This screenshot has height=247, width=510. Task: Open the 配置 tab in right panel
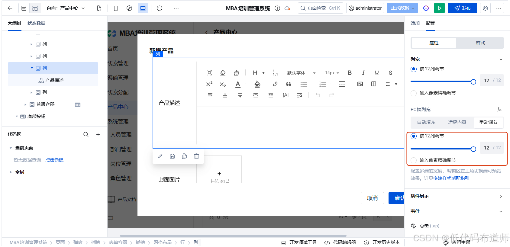(430, 23)
